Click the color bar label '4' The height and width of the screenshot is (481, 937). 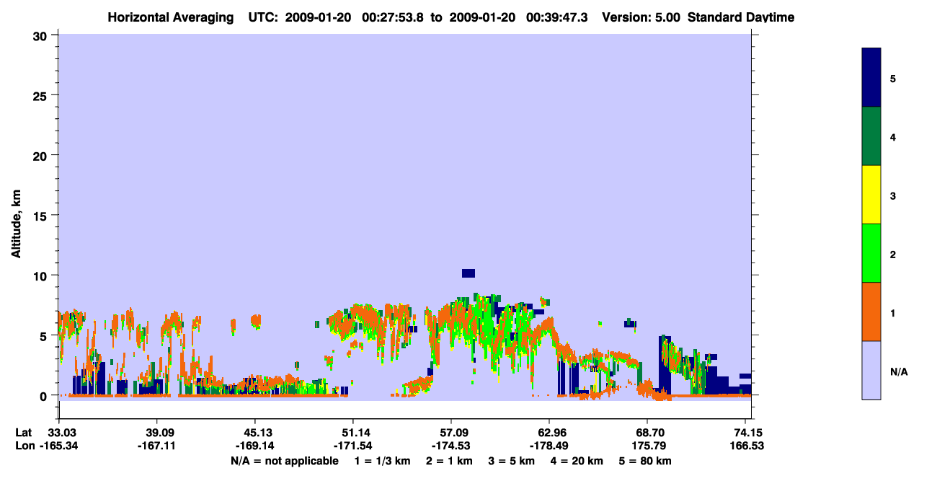(x=893, y=136)
